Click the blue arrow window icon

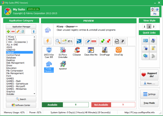(x=79, y=41)
